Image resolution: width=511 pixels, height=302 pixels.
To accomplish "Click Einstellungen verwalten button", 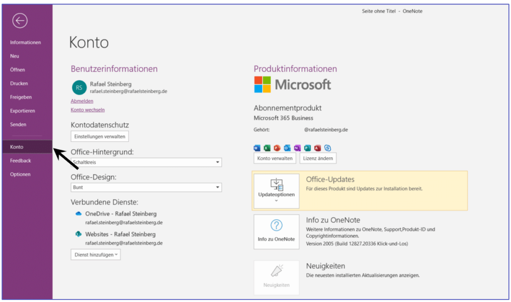I will [100, 136].
